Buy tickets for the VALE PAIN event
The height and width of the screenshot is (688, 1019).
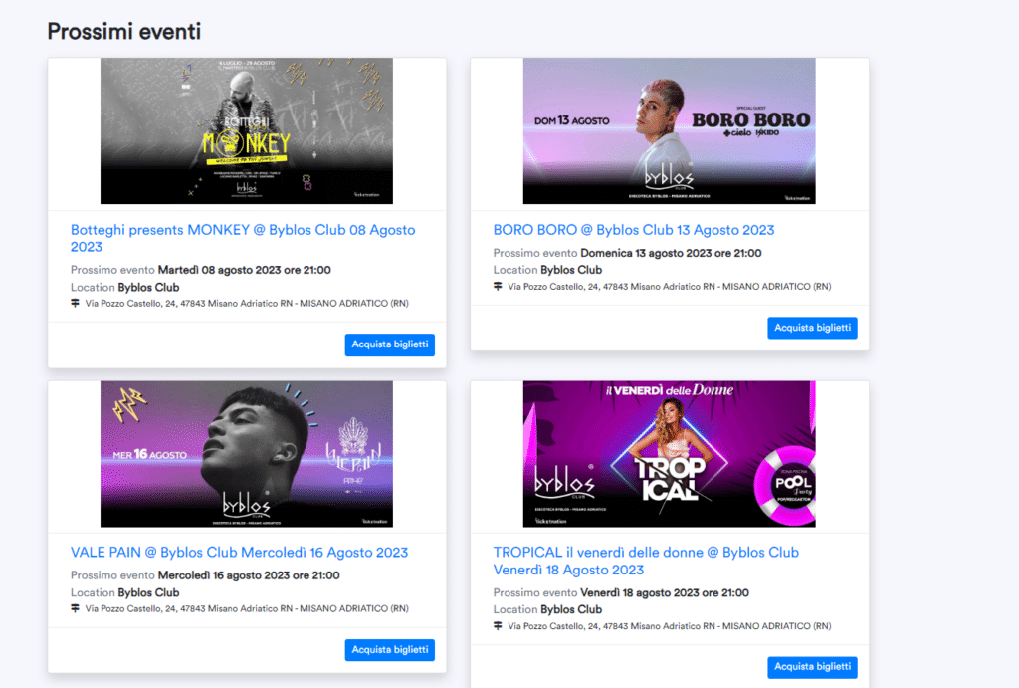pyautogui.click(x=390, y=650)
